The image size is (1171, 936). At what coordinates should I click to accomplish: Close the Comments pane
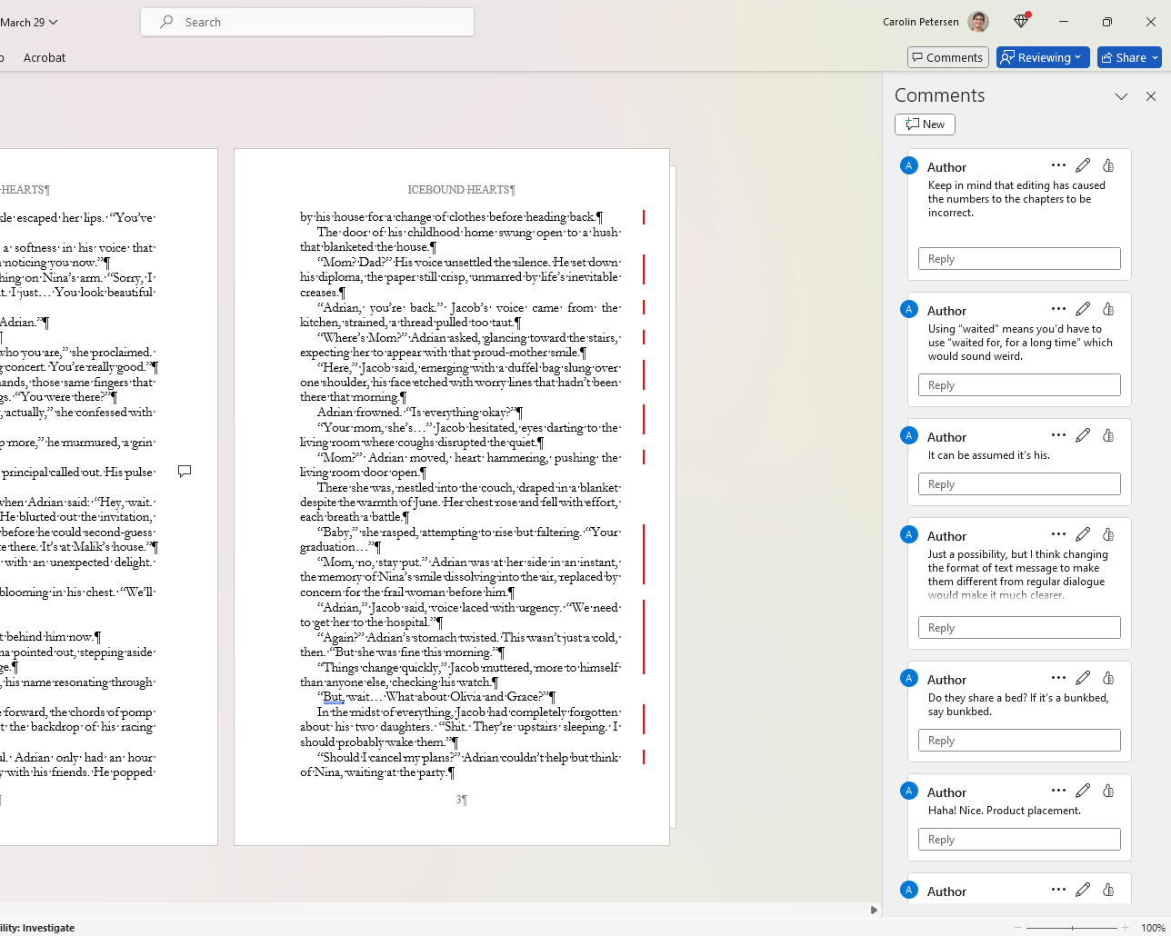click(x=1151, y=96)
